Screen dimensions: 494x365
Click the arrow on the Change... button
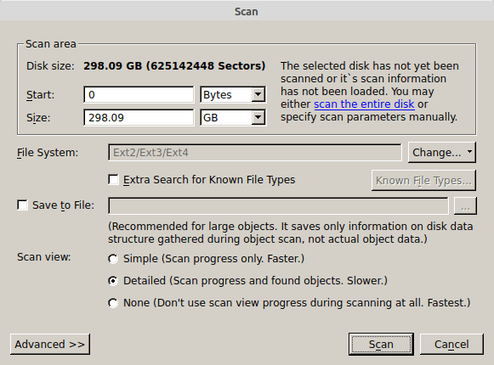[469, 152]
